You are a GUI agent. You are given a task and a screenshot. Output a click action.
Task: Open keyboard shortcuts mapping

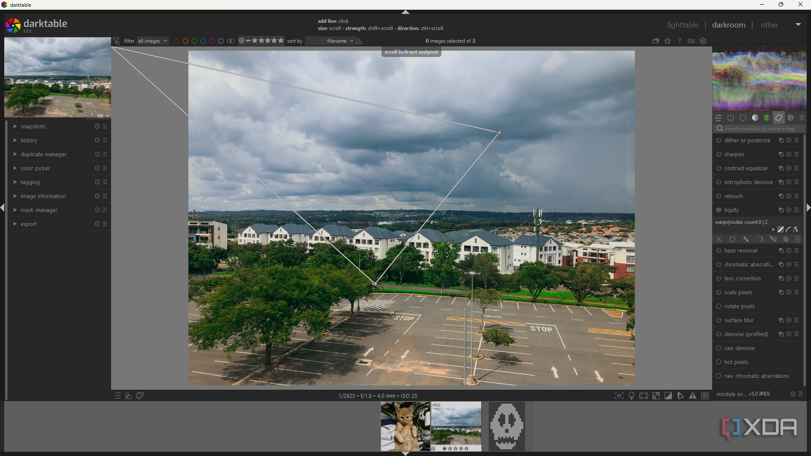click(691, 41)
